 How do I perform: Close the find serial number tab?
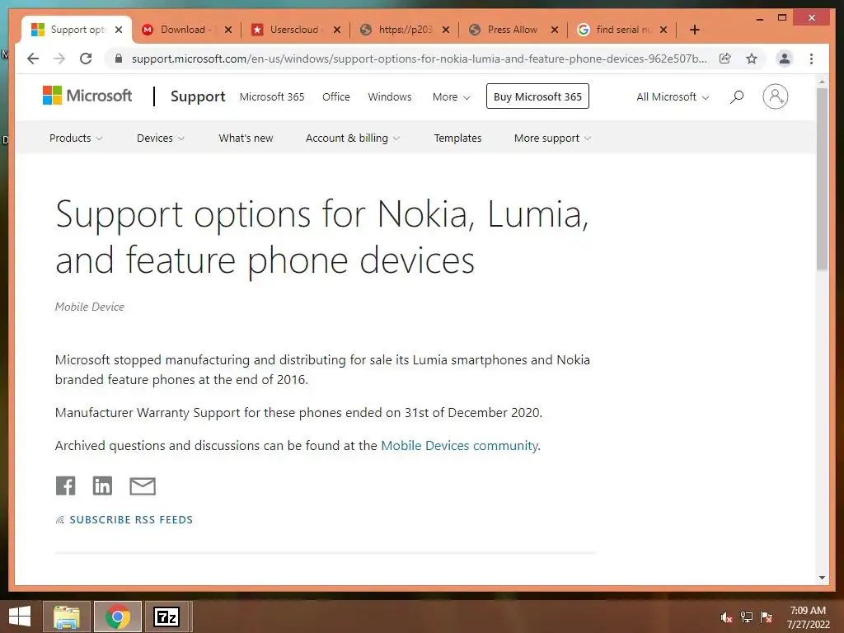[663, 30]
